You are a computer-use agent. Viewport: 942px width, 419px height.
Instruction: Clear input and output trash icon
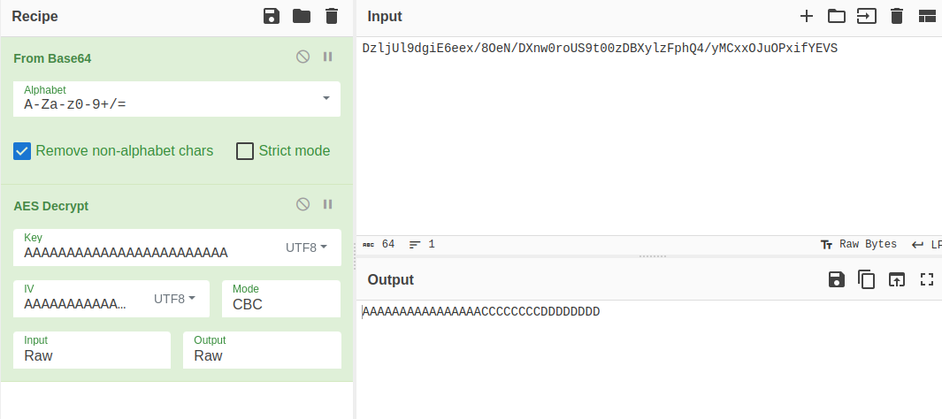(x=897, y=16)
